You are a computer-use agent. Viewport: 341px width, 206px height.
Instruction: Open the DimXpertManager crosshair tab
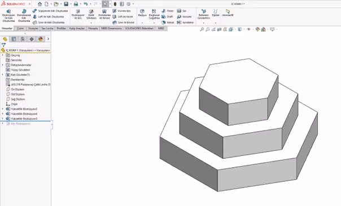[32, 39]
